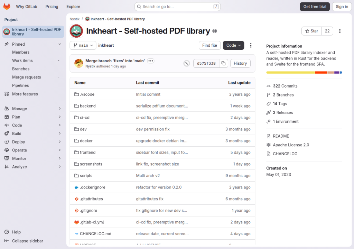Focus the Search or go to field
Screen dimensions: 354x249
point(177,7)
